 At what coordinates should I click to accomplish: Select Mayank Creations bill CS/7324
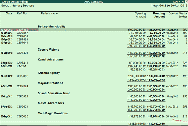point(23,86)
